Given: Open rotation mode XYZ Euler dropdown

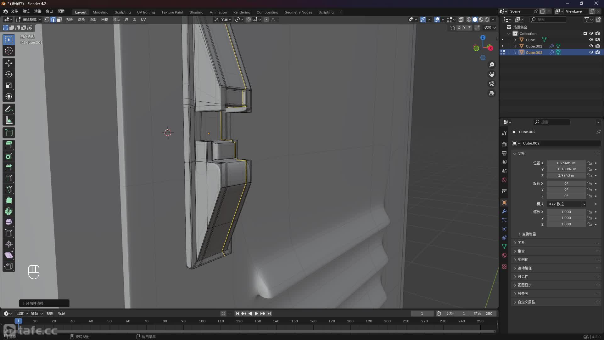Looking at the screenshot, I should click(x=566, y=204).
